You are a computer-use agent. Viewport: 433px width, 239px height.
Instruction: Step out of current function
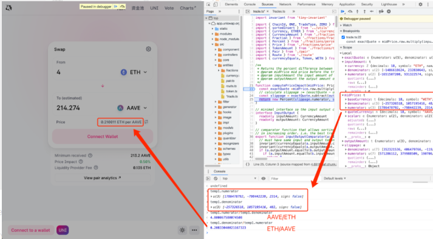point(364,12)
